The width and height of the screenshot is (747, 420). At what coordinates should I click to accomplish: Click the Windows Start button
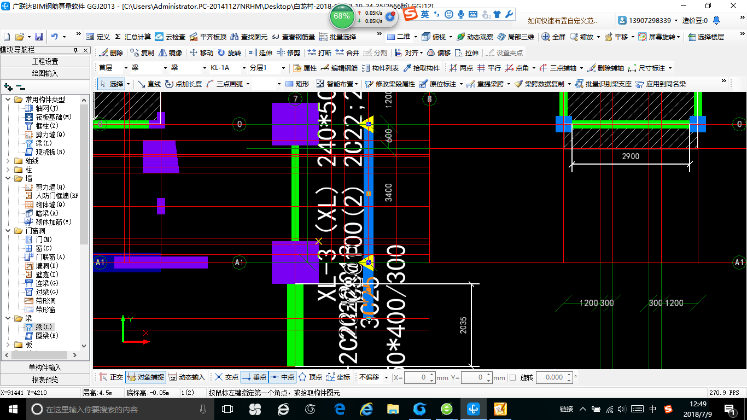click(x=12, y=409)
